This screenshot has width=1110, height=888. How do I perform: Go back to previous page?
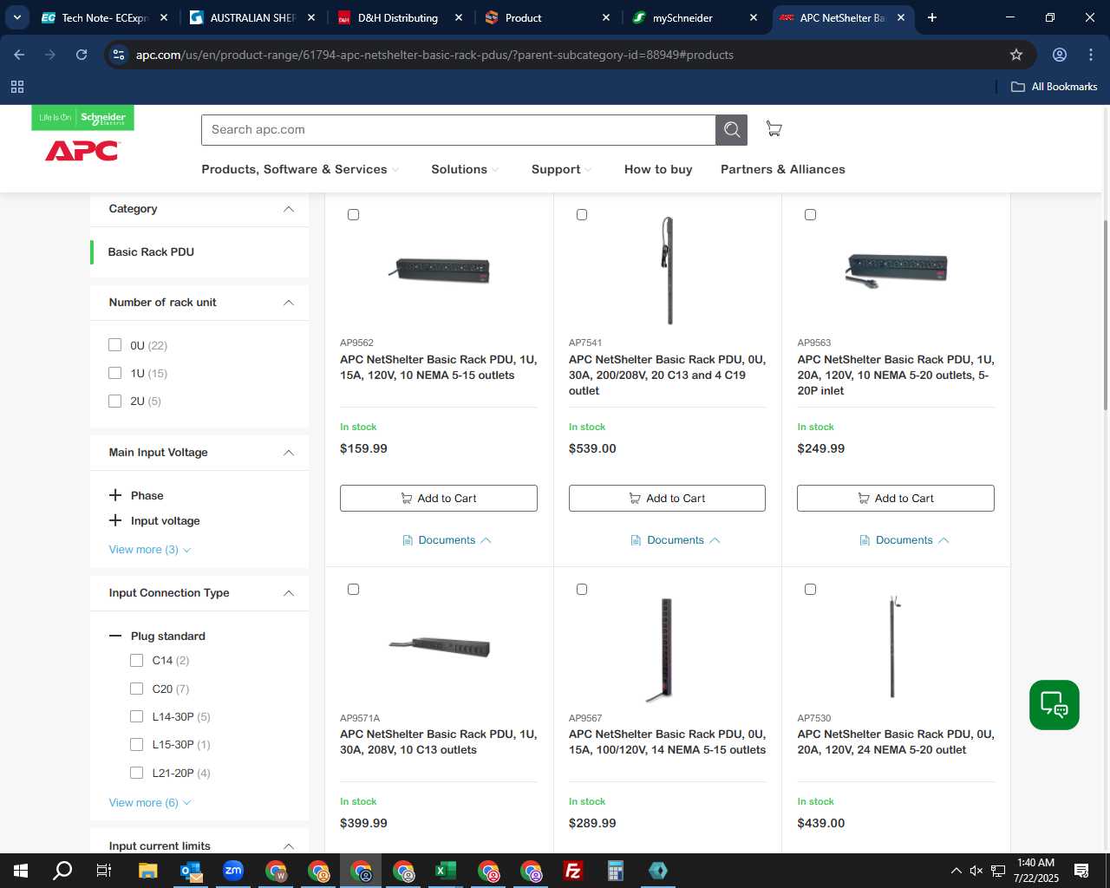coord(19,55)
